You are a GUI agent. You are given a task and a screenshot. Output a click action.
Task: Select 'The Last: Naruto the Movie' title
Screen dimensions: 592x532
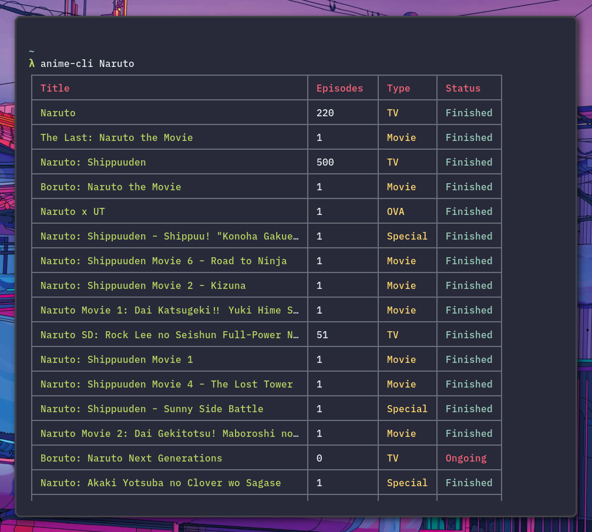pos(117,137)
